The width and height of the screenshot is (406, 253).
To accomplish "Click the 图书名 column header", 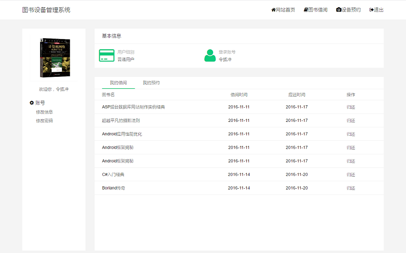I will [108, 95].
